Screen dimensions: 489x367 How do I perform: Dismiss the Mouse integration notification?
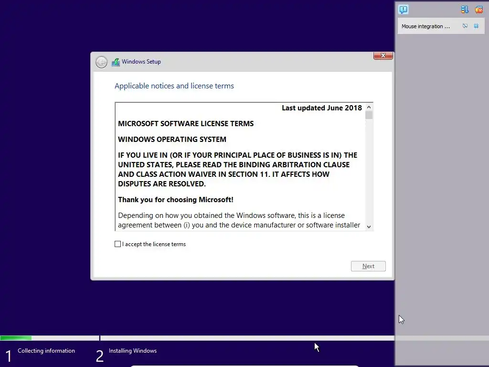(x=476, y=26)
